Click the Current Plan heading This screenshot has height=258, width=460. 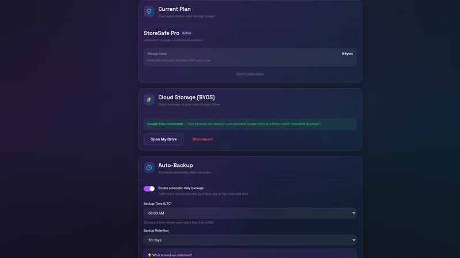pyautogui.click(x=175, y=9)
